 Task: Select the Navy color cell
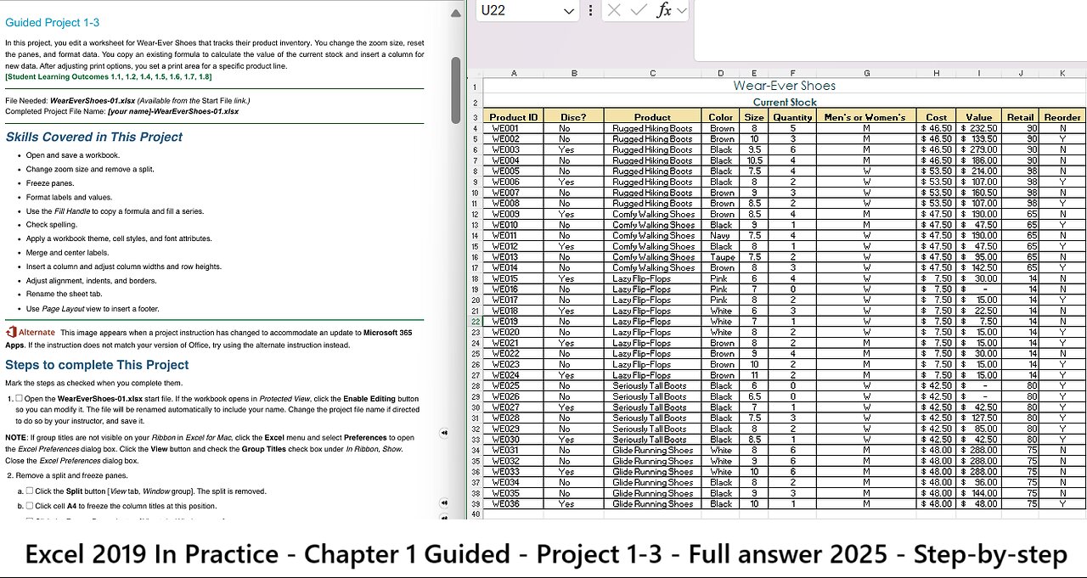point(721,236)
